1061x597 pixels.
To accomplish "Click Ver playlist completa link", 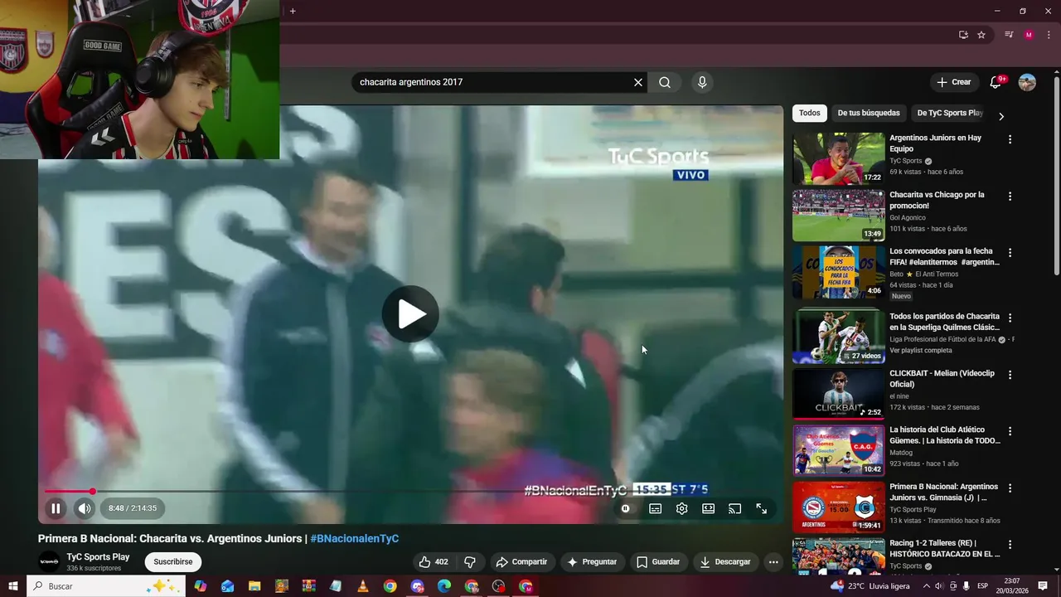I will [921, 350].
